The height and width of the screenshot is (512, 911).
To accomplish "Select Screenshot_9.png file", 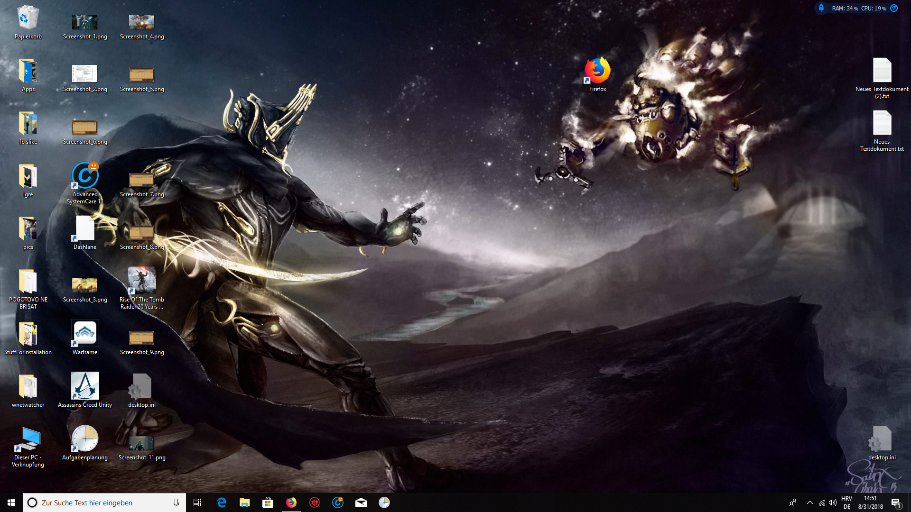I will coord(142,342).
